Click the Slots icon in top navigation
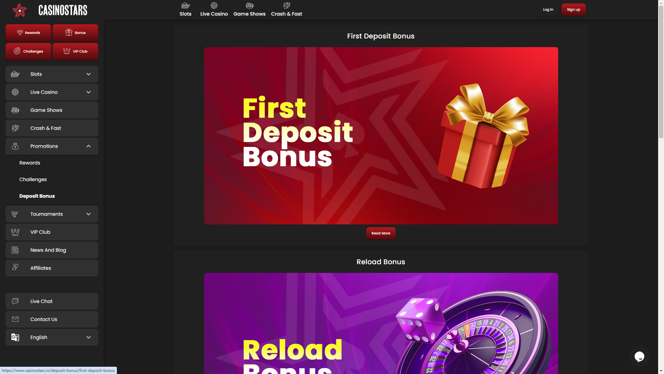 [x=185, y=6]
